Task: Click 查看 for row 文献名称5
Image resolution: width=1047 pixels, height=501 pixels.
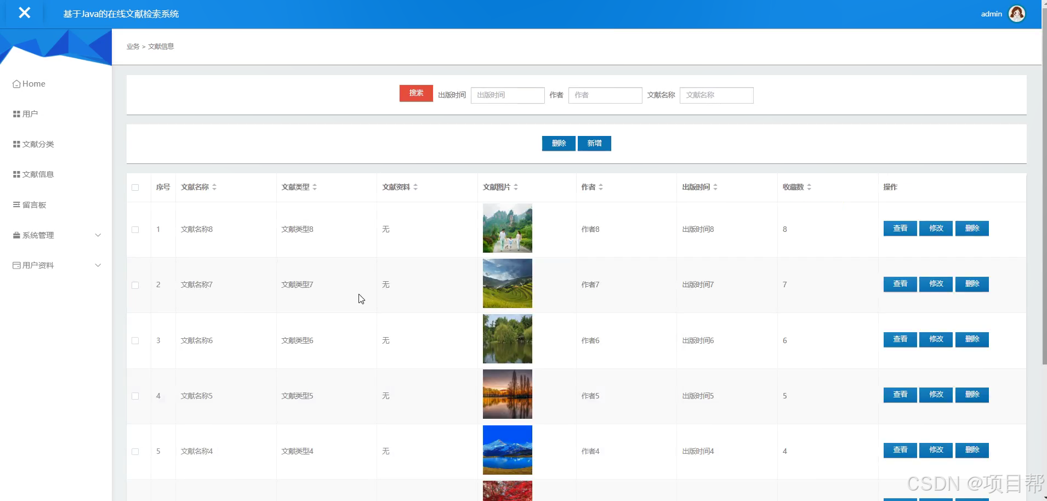Action: click(900, 394)
